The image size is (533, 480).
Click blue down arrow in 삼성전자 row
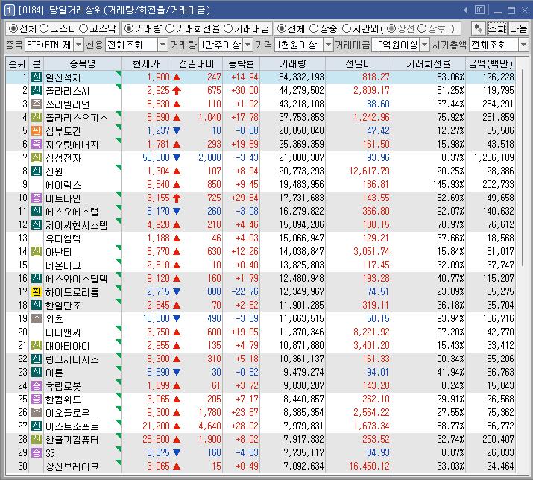(177, 158)
